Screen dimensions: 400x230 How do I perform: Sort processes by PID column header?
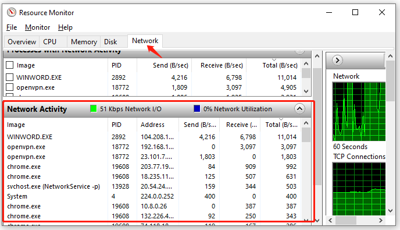click(x=122, y=65)
